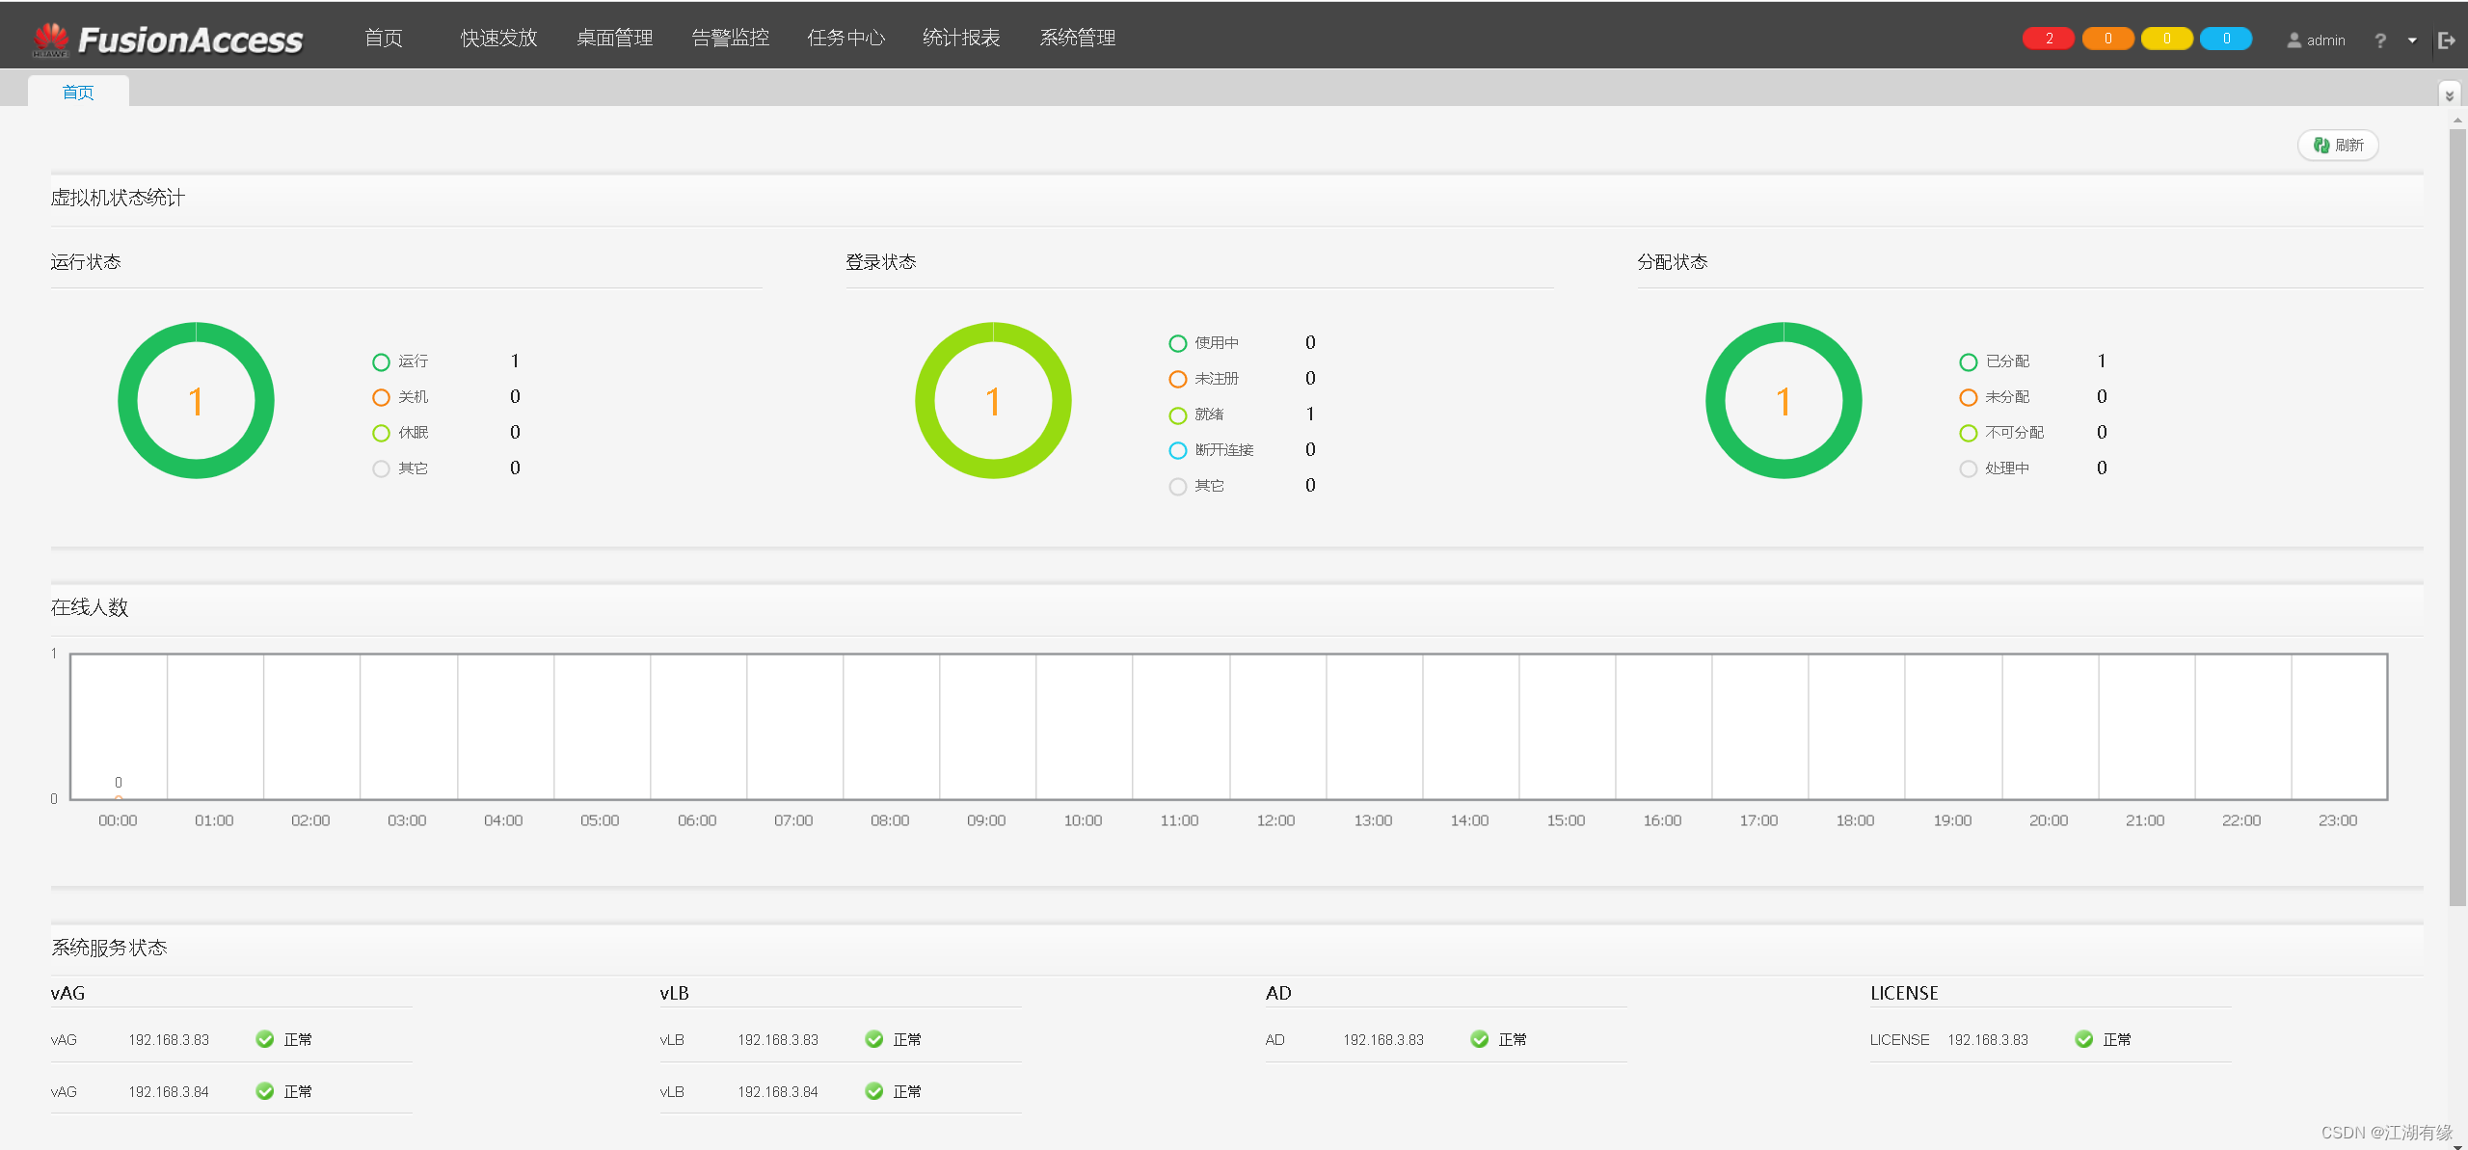Click the vLB IP 192.168.3.83 text
The width and height of the screenshot is (2468, 1150).
click(778, 1039)
